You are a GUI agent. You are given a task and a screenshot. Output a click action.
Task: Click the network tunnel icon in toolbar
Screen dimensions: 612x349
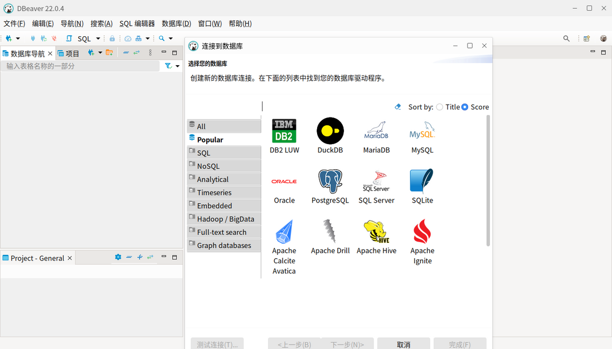139,38
